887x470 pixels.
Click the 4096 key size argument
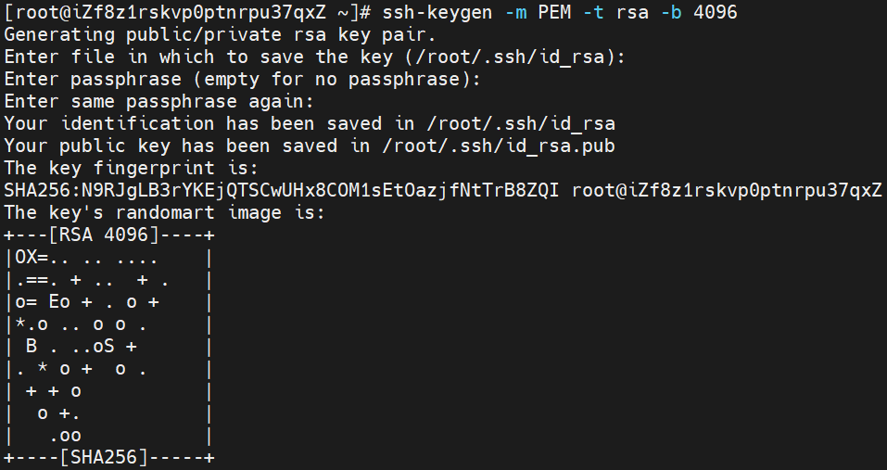point(716,12)
